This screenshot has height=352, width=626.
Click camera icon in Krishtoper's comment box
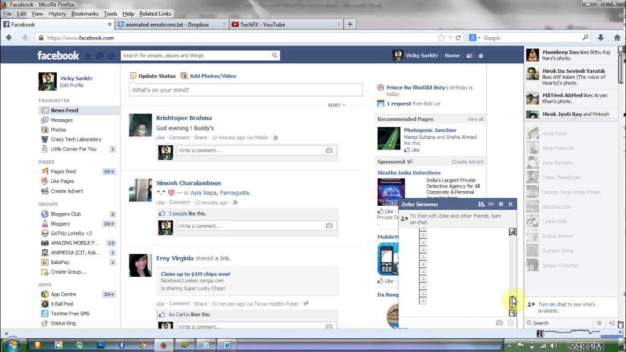pyautogui.click(x=329, y=151)
